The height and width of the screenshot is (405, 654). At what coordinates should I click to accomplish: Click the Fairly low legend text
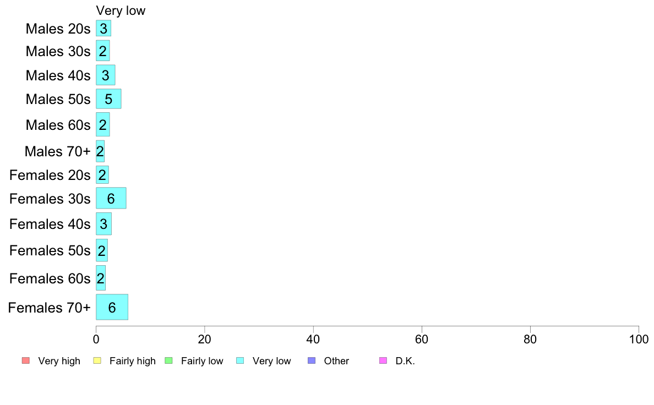point(202,361)
